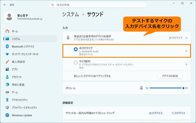Screen dimensions: 196x123
Task: Click the 3- Realtek(R) Audio text
Action: click(89, 52)
